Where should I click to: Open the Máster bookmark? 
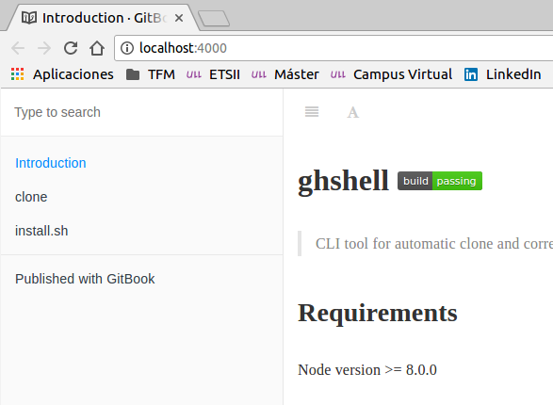(x=285, y=74)
